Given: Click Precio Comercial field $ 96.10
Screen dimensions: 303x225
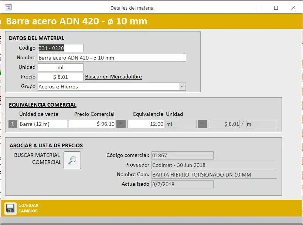Looking at the screenshot, I should tap(92, 124).
